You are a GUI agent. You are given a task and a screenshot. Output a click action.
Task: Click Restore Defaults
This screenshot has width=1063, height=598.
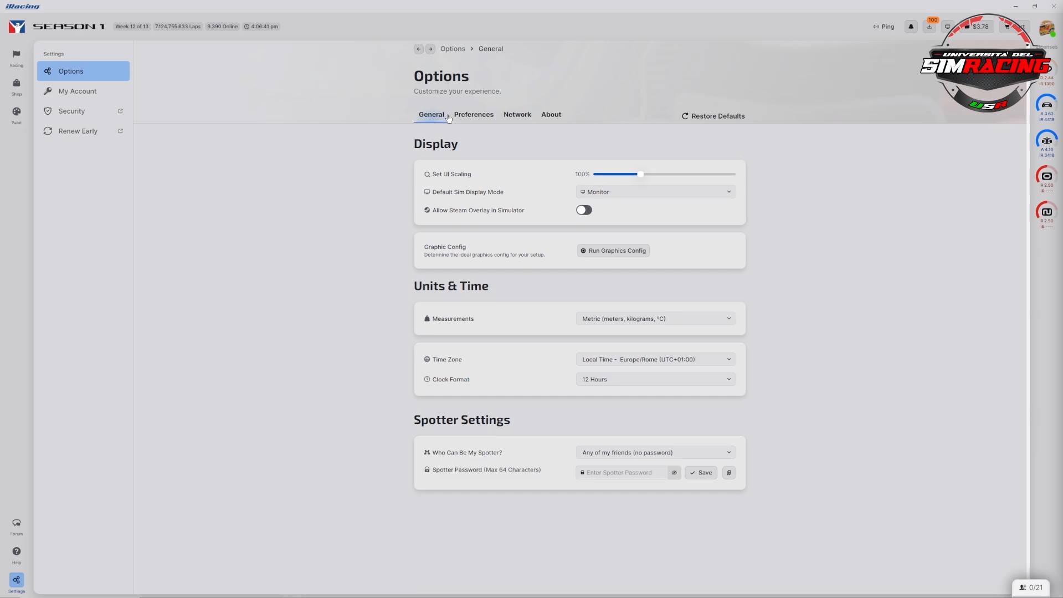(713, 116)
